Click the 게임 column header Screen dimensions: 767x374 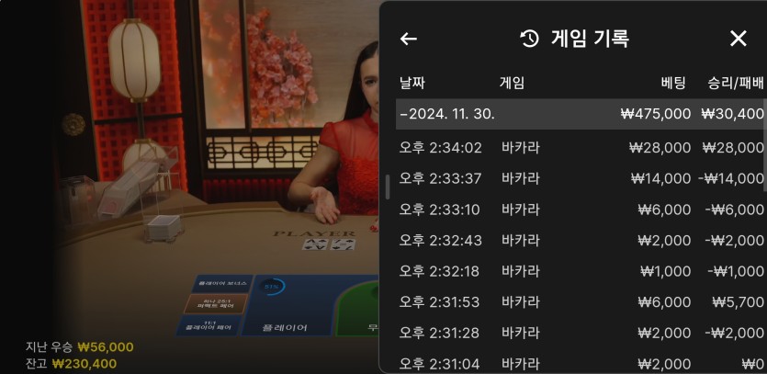coord(512,83)
